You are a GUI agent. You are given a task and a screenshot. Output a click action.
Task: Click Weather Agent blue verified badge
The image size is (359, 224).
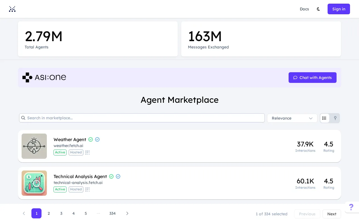pyautogui.click(x=97, y=139)
